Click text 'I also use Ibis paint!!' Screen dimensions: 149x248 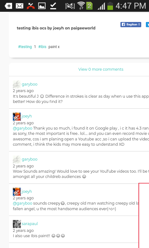tap(31, 236)
